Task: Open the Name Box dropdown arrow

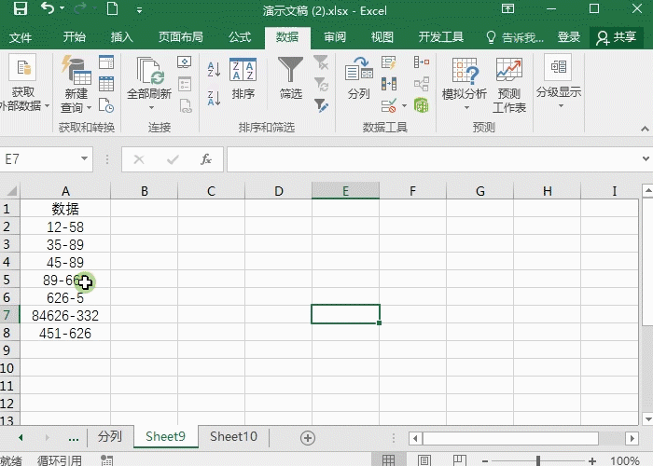Action: [x=84, y=158]
